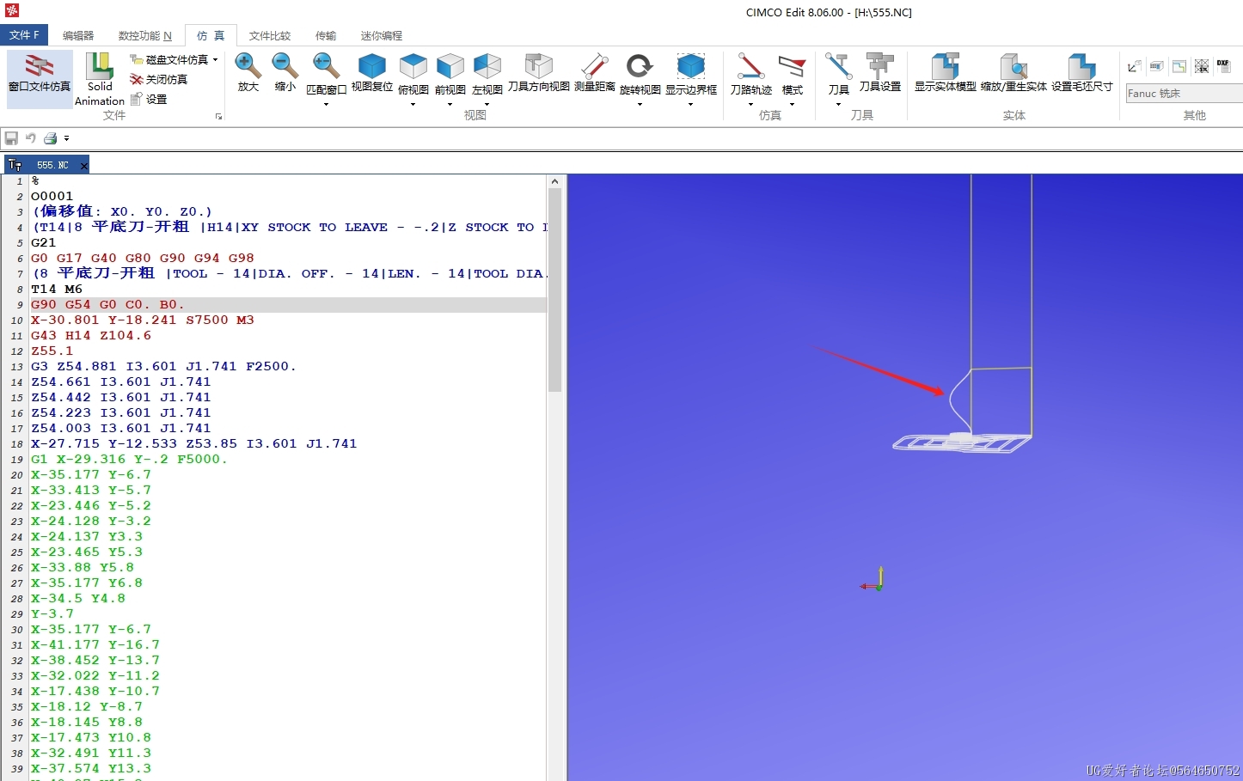Expand the 磁盘文件仿真 dropdown arrow
The image size is (1243, 781).
click(215, 59)
